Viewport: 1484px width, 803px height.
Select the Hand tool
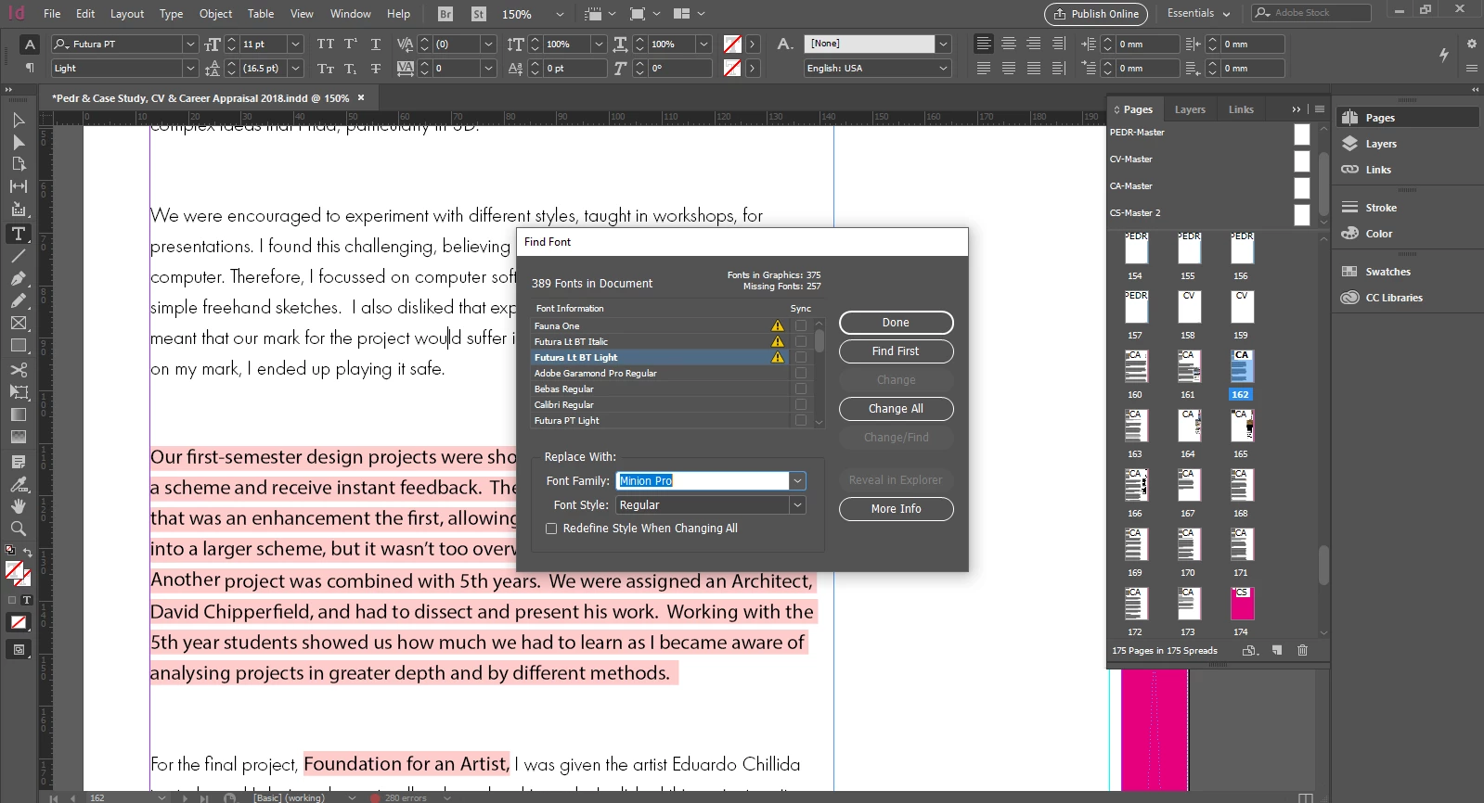click(x=19, y=506)
